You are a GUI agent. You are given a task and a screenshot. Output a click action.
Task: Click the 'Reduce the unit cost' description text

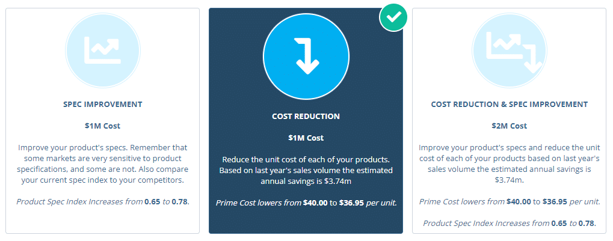tap(306, 170)
